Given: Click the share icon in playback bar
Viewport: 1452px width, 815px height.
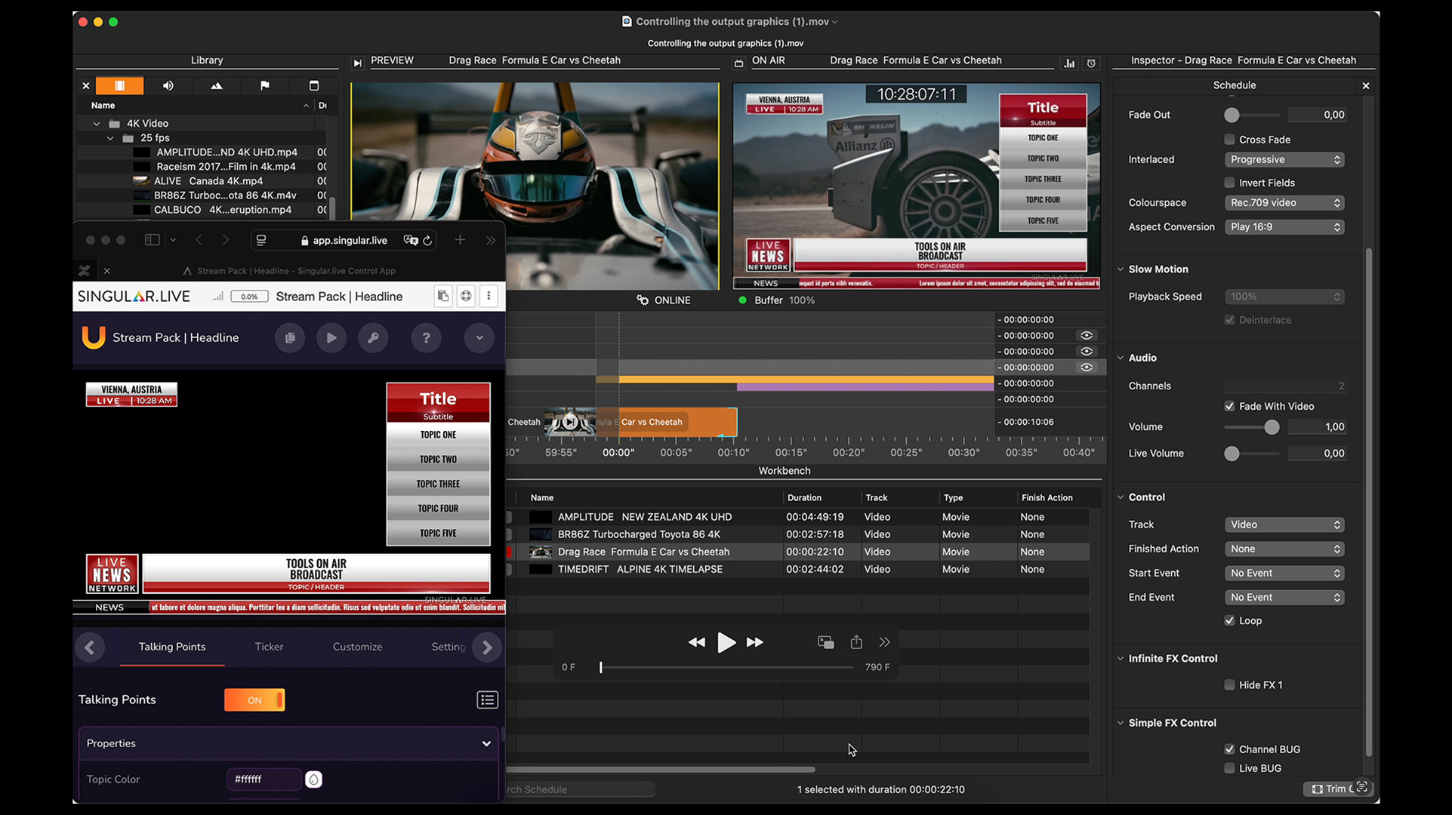Looking at the screenshot, I should tap(855, 642).
